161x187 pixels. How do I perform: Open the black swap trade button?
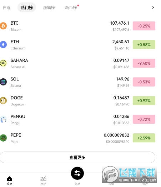coord(77,173)
